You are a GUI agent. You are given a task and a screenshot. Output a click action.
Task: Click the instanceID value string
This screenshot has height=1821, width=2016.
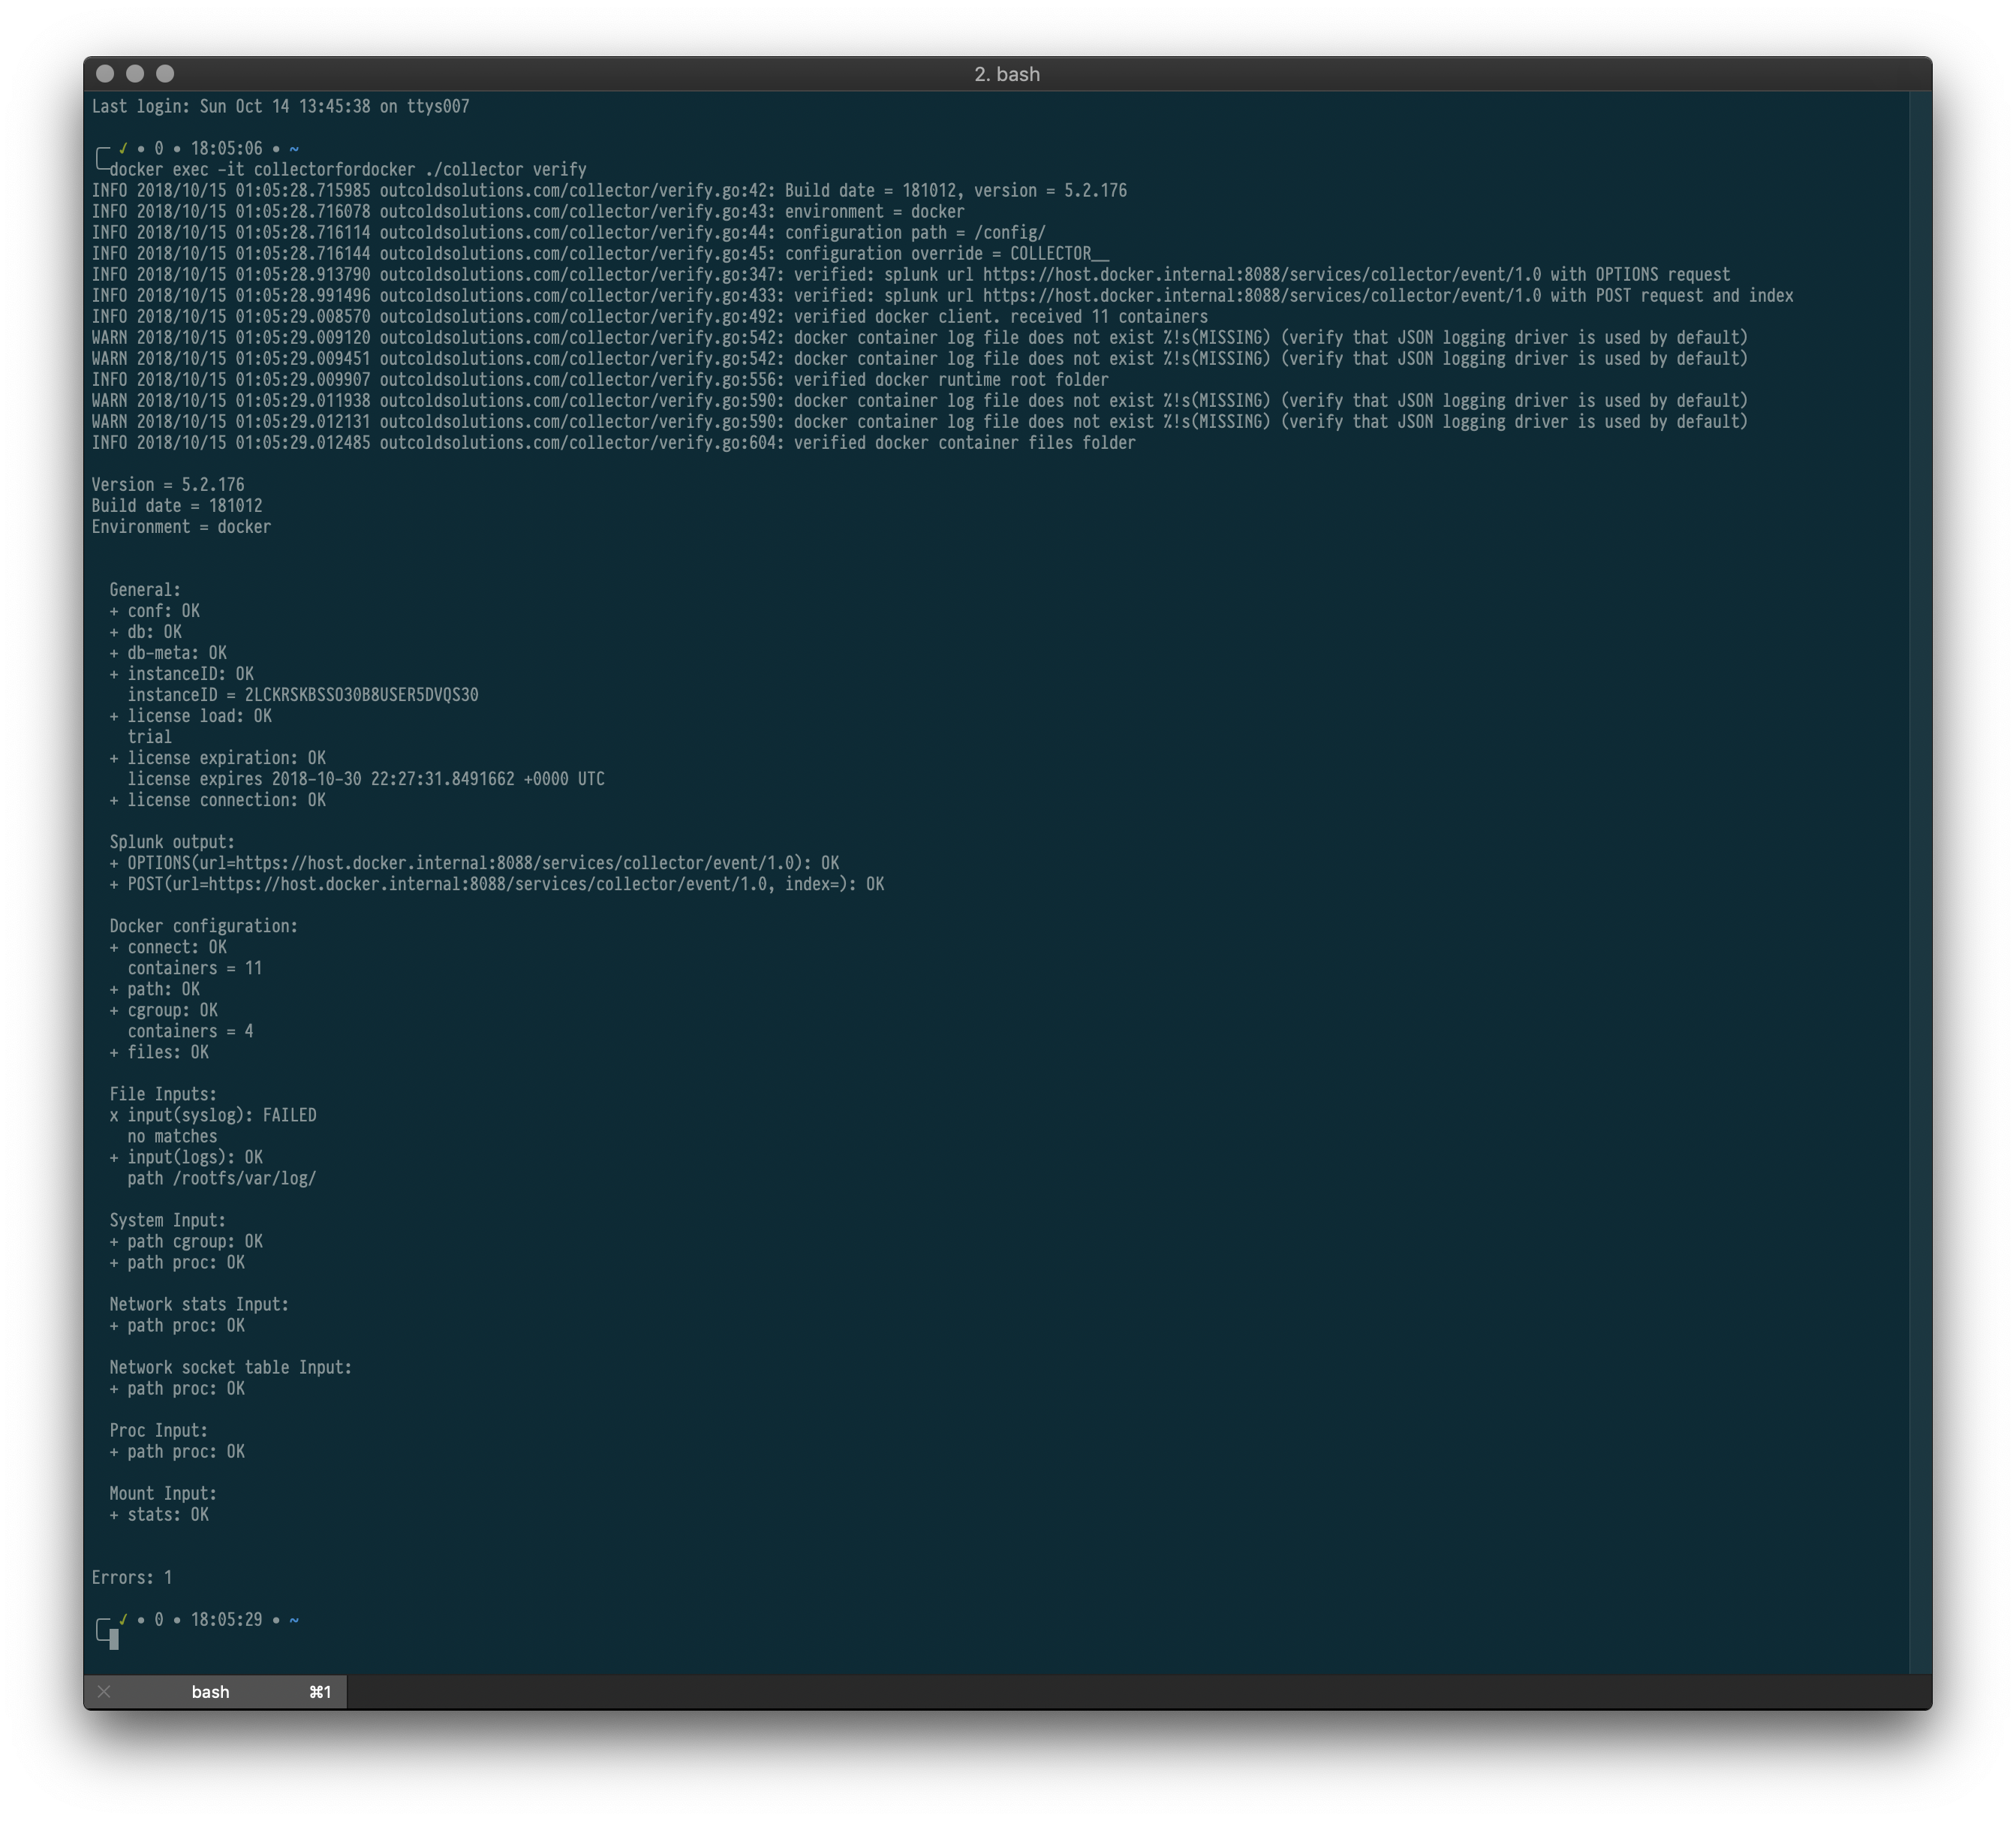pyautogui.click(x=361, y=694)
